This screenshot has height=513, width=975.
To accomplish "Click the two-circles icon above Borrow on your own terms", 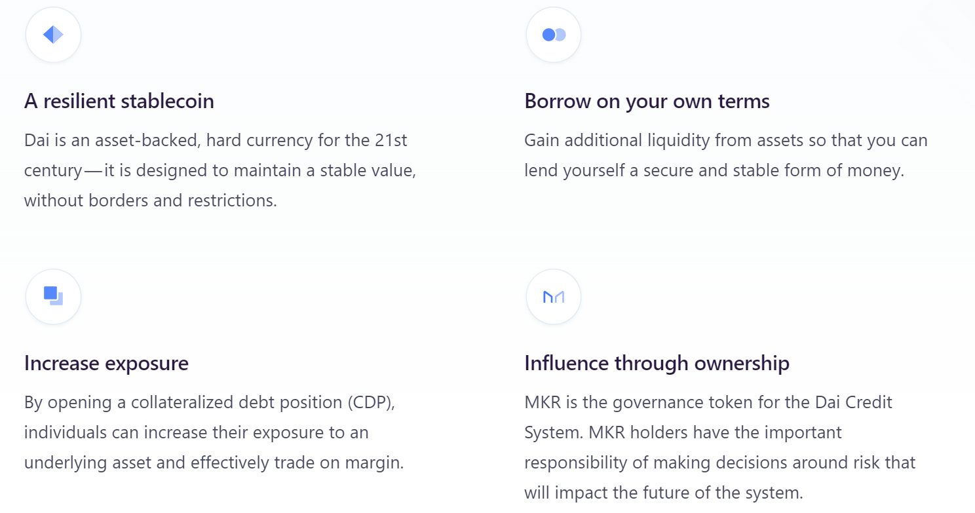I will (554, 35).
